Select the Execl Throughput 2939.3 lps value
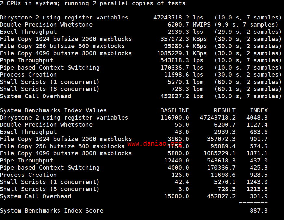The height and width of the screenshot is (220, 284). [x=185, y=32]
